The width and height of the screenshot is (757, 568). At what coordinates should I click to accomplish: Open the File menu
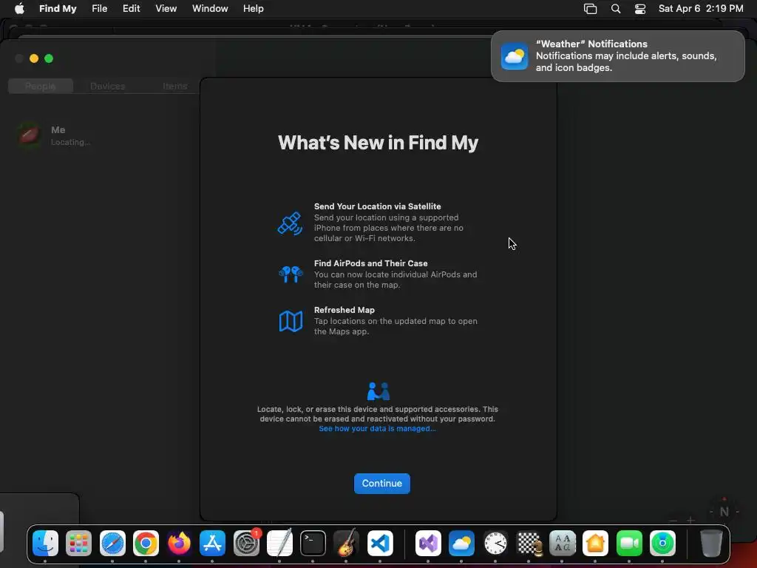(100, 8)
